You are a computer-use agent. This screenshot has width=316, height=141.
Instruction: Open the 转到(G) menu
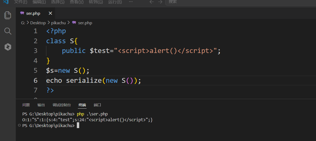pos(96,2)
